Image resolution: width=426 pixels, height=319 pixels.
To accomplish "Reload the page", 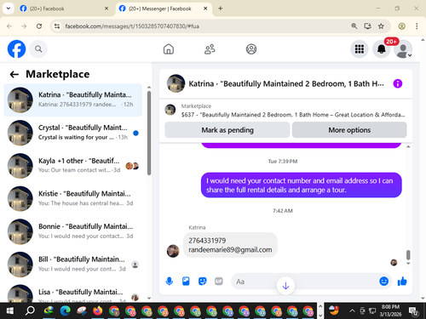I will pyautogui.click(x=39, y=26).
